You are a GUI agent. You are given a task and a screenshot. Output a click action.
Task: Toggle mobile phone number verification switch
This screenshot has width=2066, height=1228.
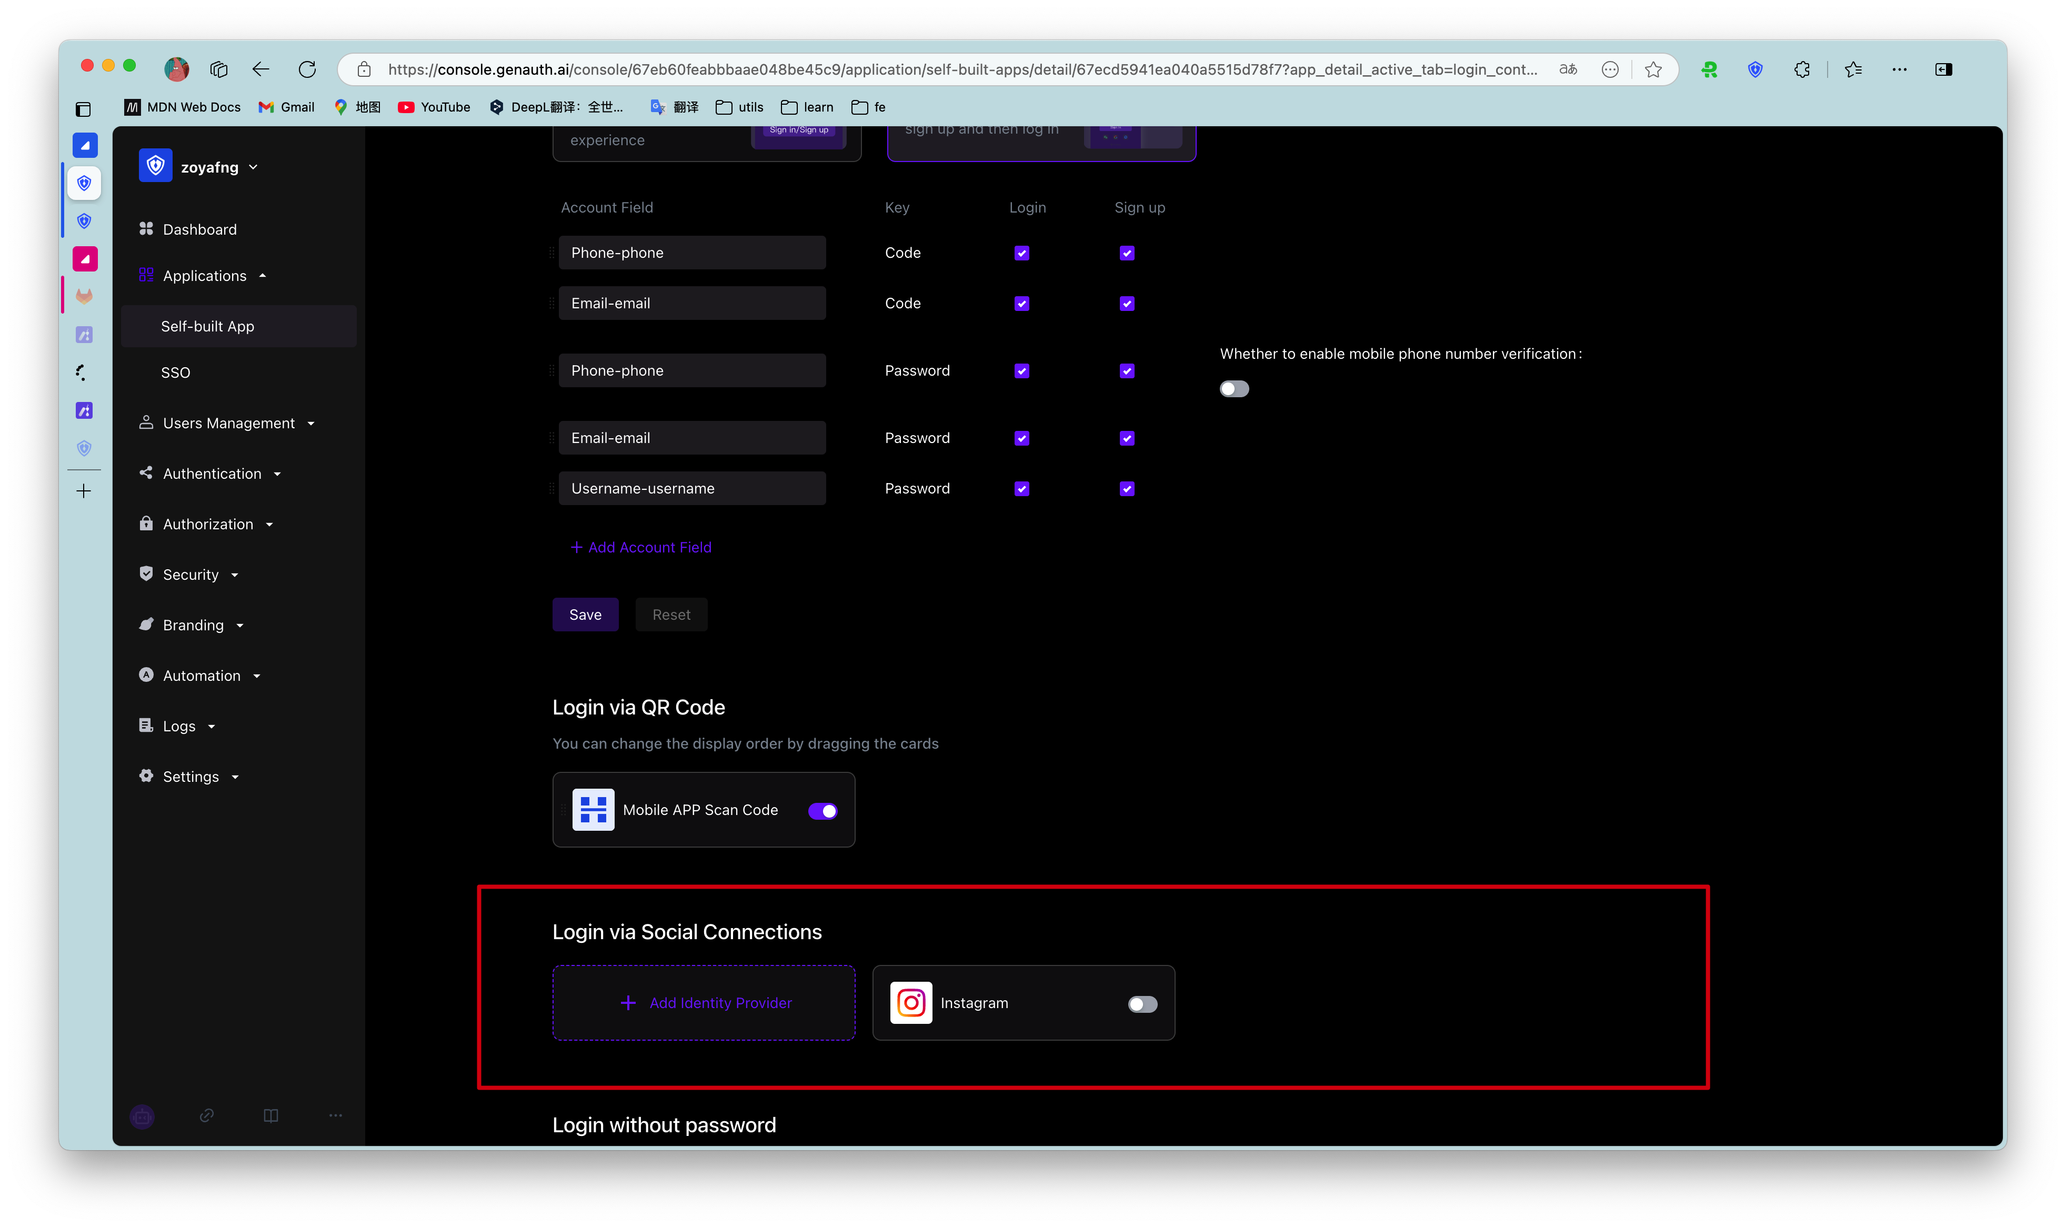[x=1233, y=389]
